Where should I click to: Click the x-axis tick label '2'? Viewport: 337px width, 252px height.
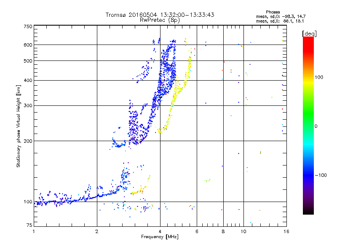coord(97,231)
